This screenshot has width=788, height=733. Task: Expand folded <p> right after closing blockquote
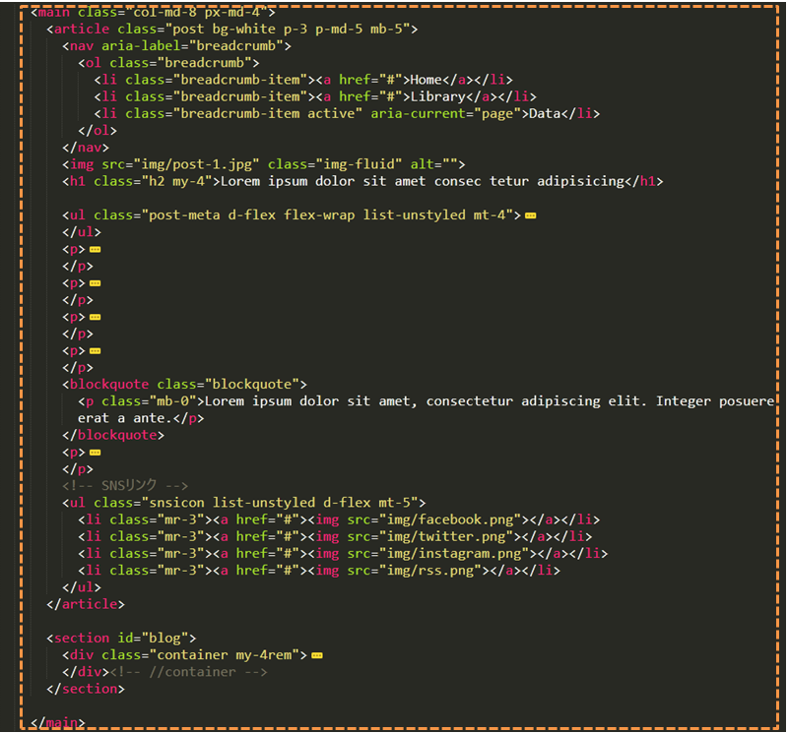pos(95,453)
